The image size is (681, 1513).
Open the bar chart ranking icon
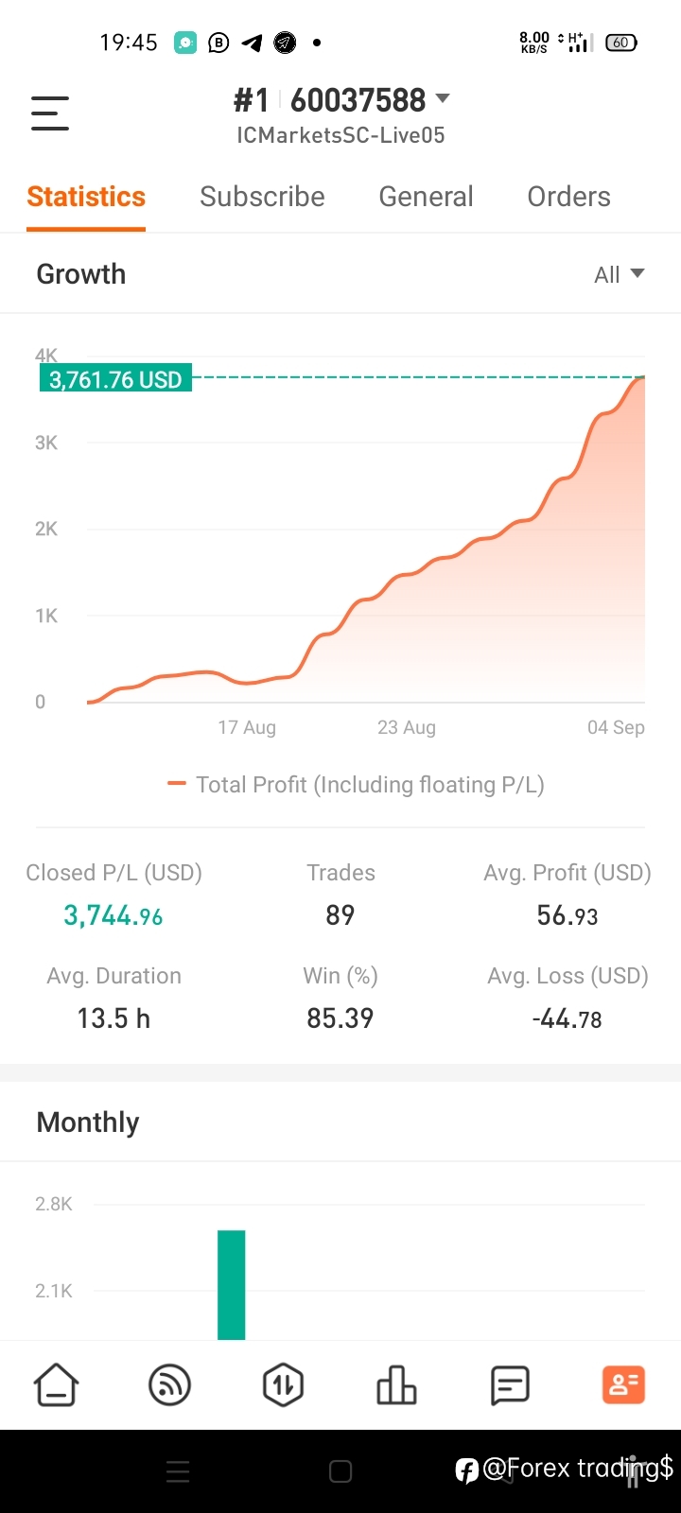point(396,1385)
